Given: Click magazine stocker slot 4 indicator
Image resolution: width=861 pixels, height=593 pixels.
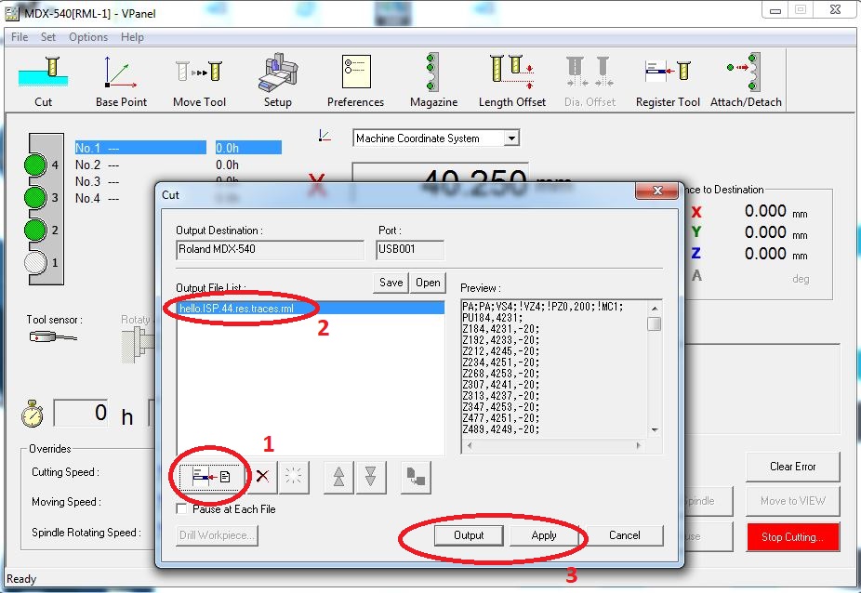Looking at the screenshot, I should [x=35, y=165].
